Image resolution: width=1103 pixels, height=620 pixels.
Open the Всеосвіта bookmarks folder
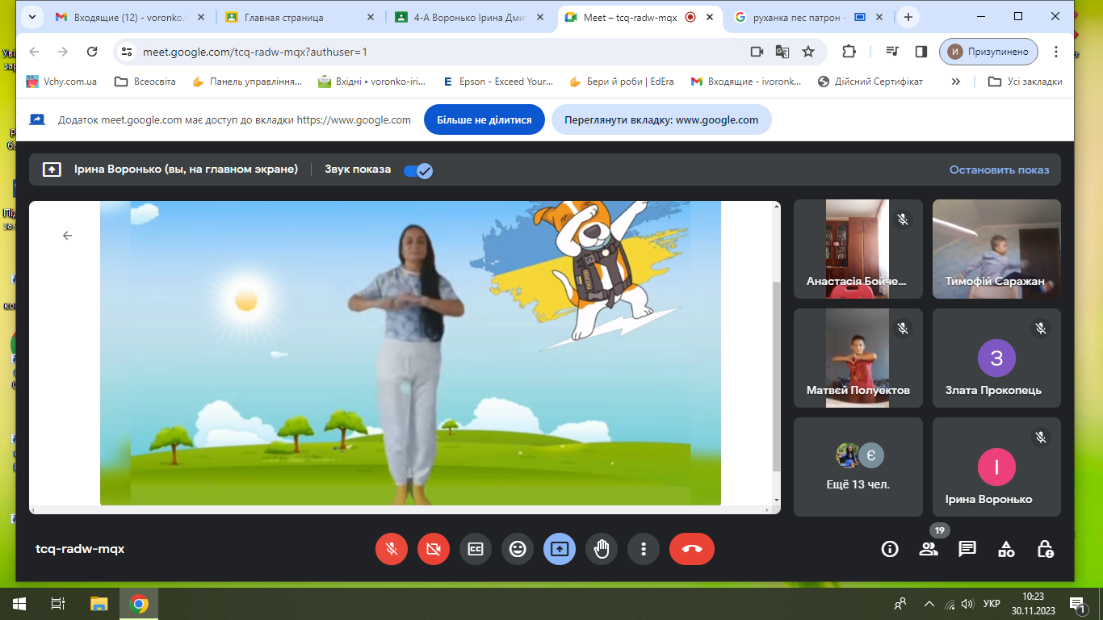point(145,82)
